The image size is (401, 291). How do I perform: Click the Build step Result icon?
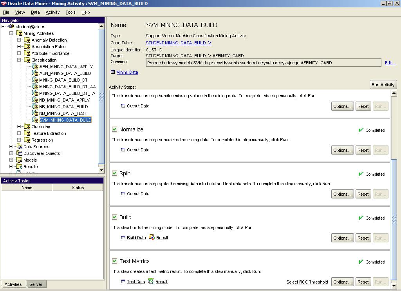[x=152, y=237]
